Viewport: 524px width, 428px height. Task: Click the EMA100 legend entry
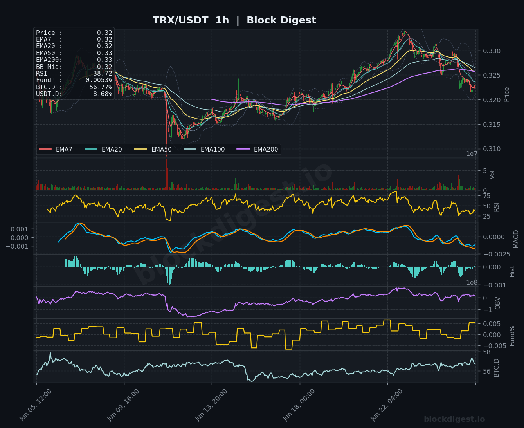204,149
